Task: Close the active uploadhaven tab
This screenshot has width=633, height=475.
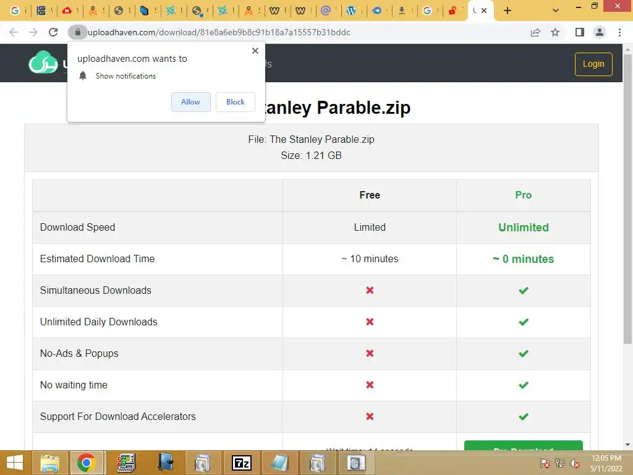Action: [x=484, y=11]
